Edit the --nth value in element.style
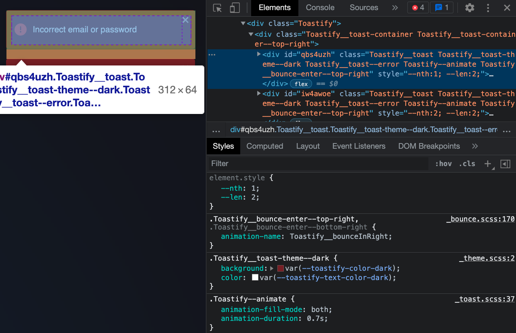This screenshot has width=516, height=333. coord(254,188)
